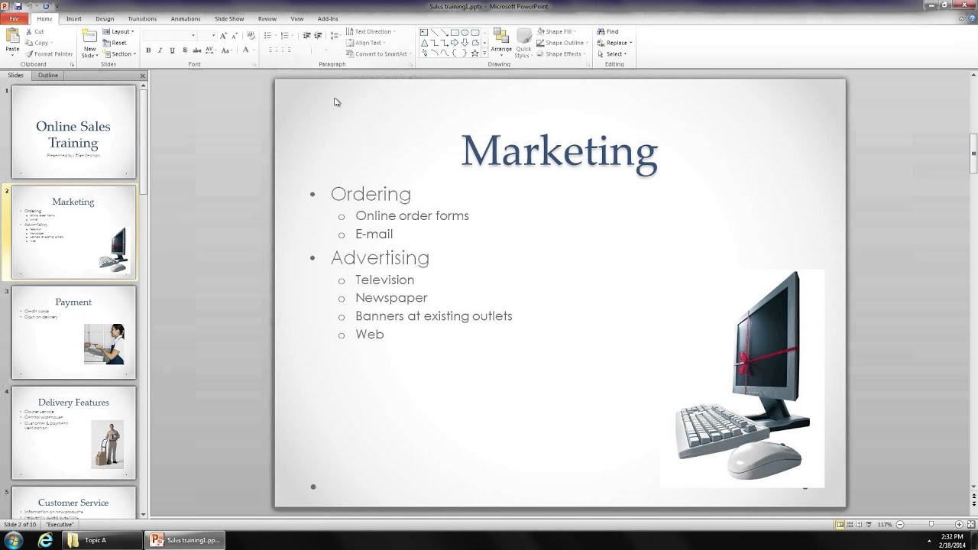978x550 pixels.
Task: Open the Layout dropdown
Action: coord(118,32)
